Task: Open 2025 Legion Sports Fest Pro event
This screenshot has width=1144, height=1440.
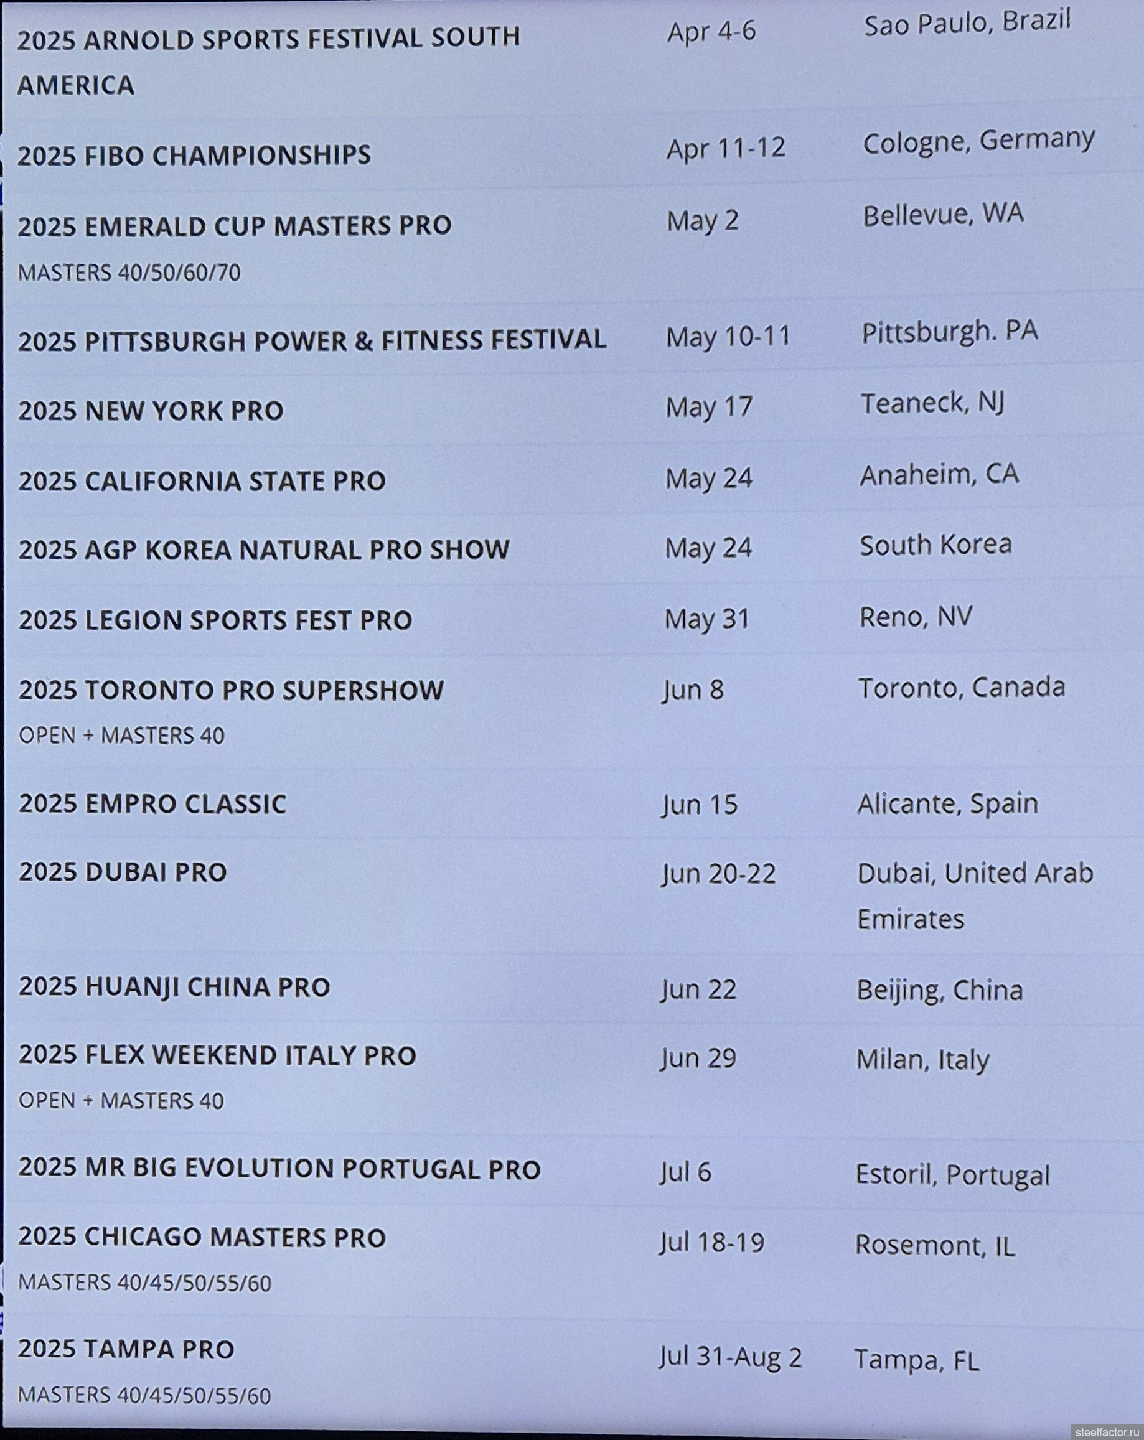Action: pos(215,620)
